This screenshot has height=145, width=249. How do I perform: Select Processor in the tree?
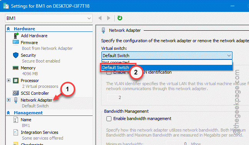pyautogui.click(x=30, y=81)
